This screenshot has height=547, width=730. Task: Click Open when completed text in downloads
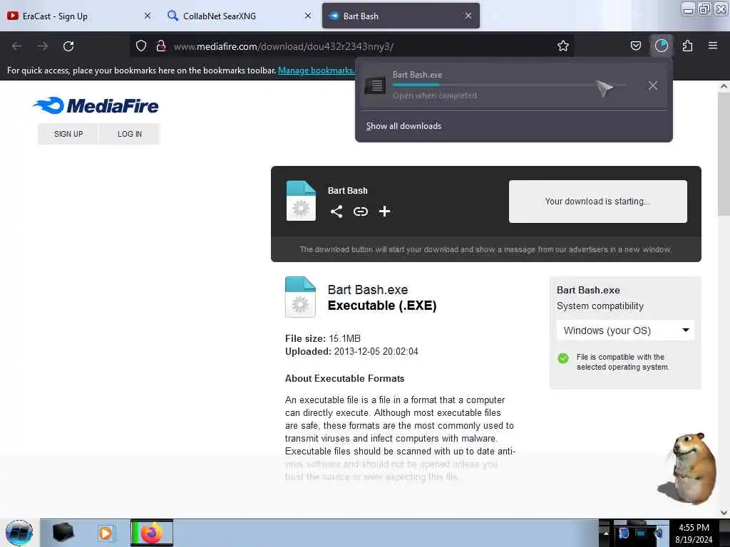(x=435, y=96)
